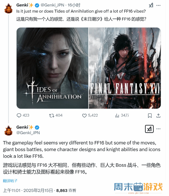This screenshot has width=169, height=196.
Task: Open @Genki_JPN handle under reply name
Action: (28, 133)
